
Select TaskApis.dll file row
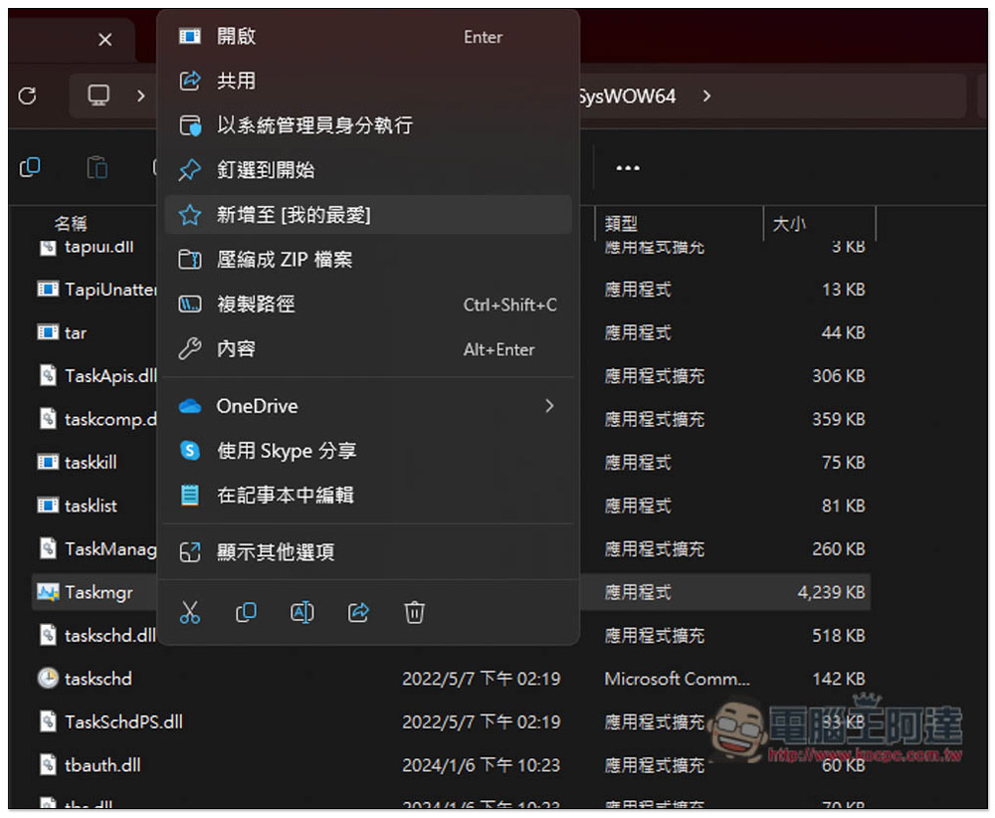pos(451,376)
